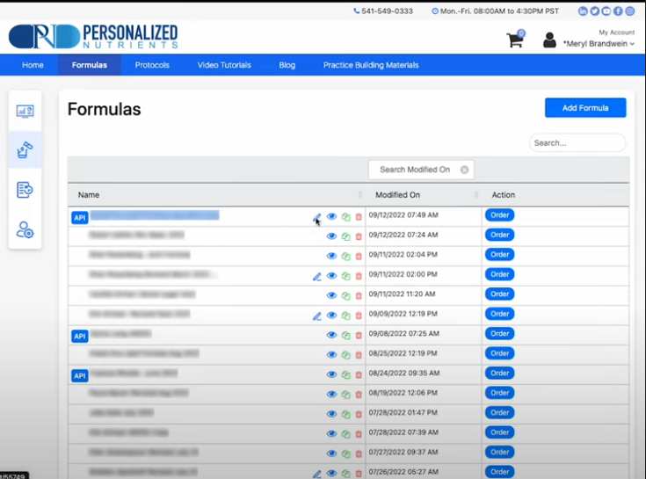View the formula modified 09/11/2022 02:00 PM
Viewport: 646px width, 479px height.
click(x=331, y=276)
